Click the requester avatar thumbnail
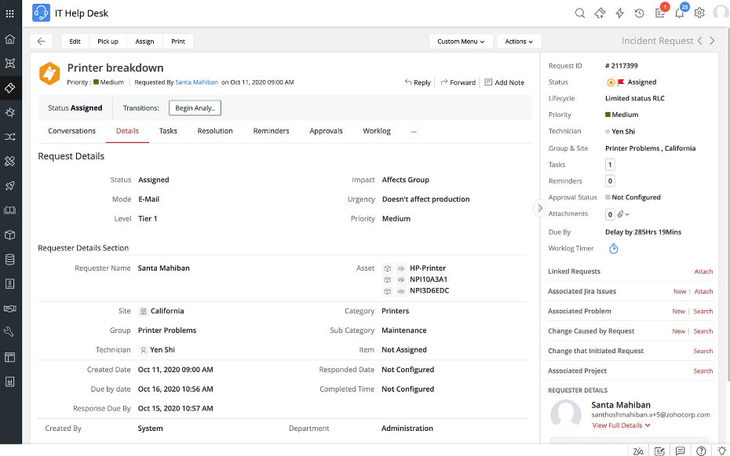 [x=566, y=414]
